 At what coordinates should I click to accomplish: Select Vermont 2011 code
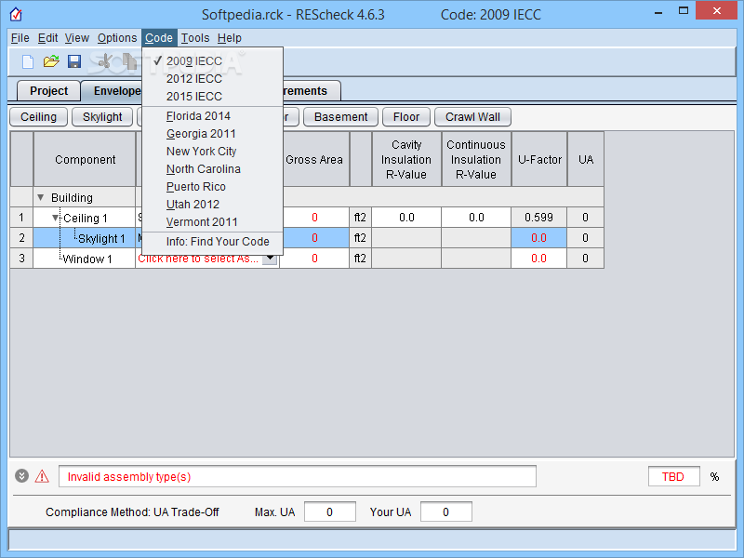[212, 222]
